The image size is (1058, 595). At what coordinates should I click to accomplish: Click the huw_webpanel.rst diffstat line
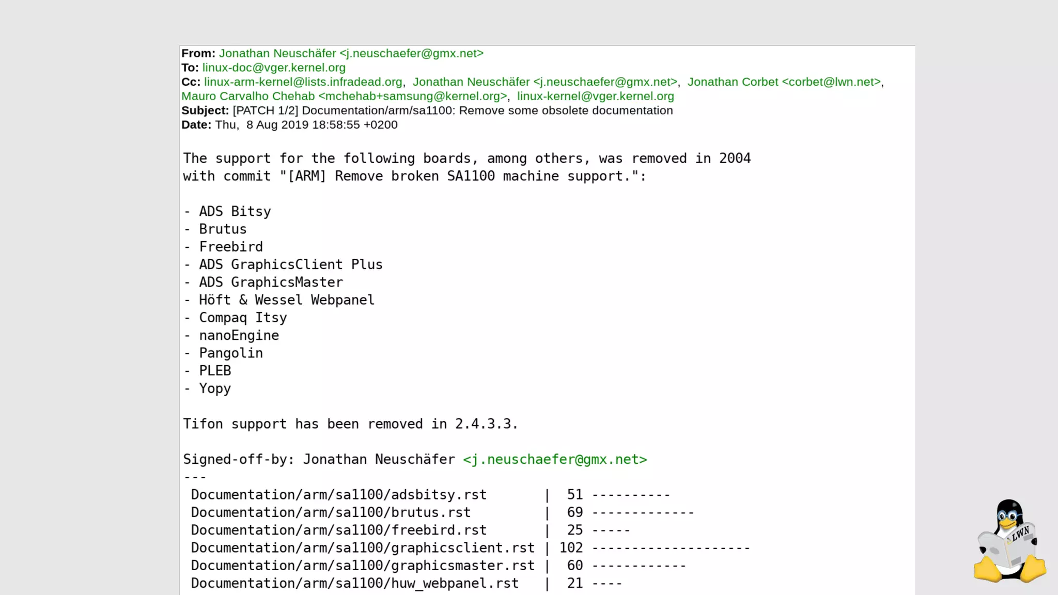click(x=354, y=583)
